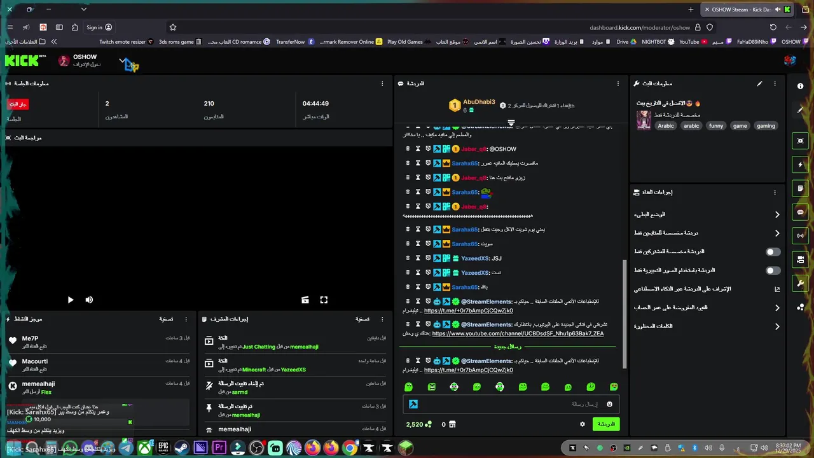Click the info icon in right sidebar
This screenshot has width=814, height=458.
tap(801, 86)
